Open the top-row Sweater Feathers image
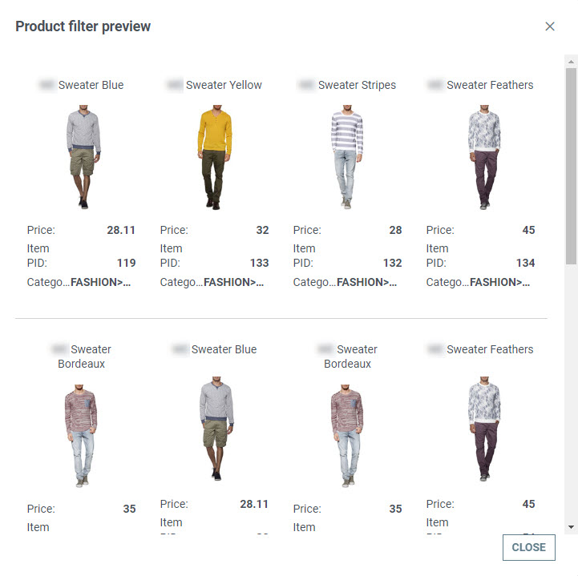The height and width of the screenshot is (576, 578). [x=480, y=157]
